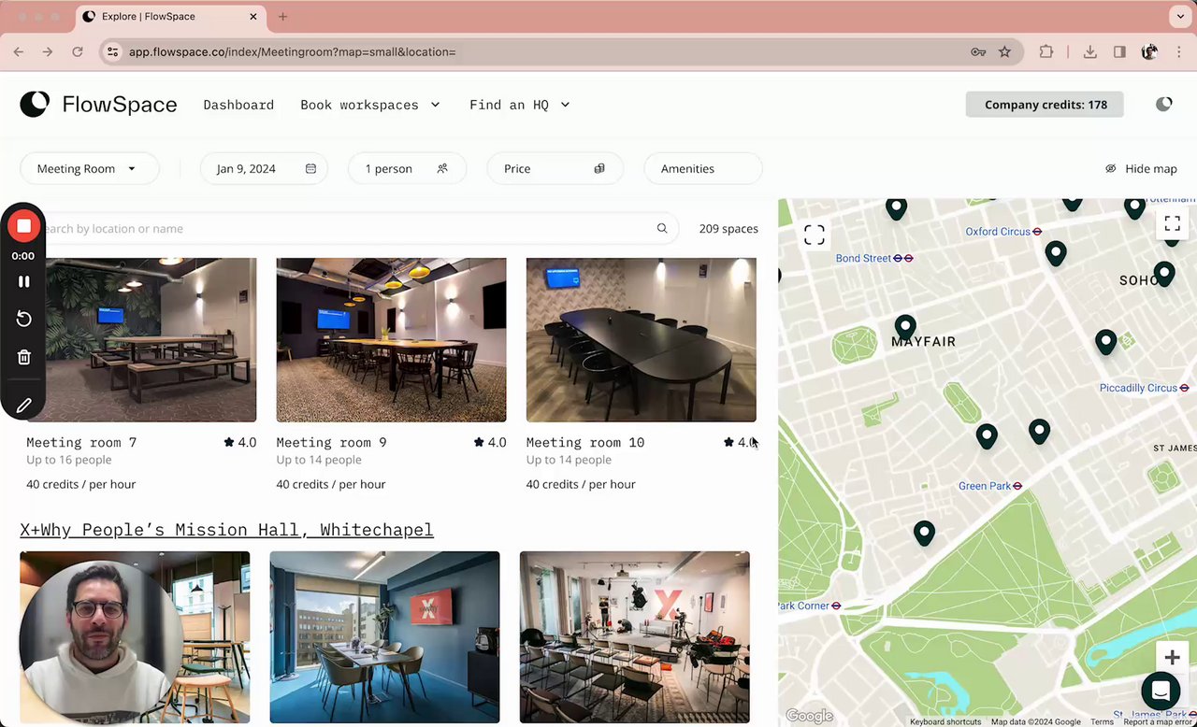Click the Up to 16 people text
The height and width of the screenshot is (727, 1197).
69,460
